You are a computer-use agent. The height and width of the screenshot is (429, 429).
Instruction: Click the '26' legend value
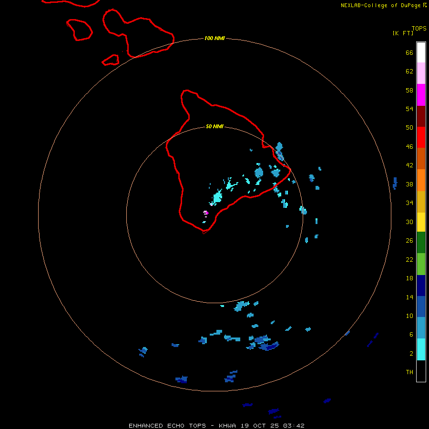click(409, 241)
